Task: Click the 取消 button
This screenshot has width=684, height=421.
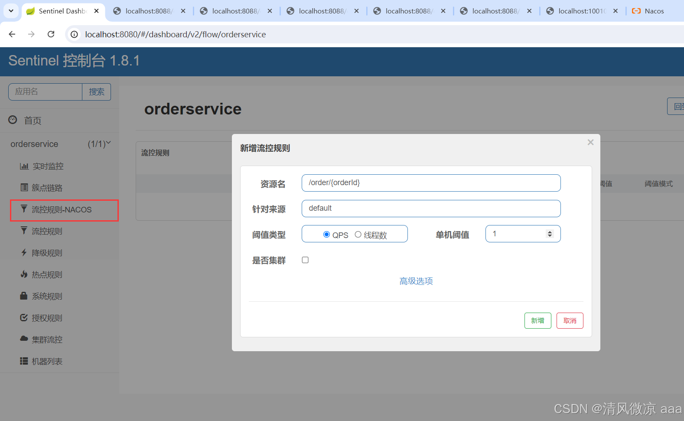Action: tap(570, 320)
